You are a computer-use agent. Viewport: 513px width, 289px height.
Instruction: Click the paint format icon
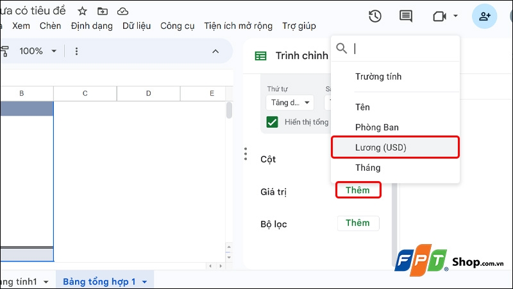[x=4, y=51]
